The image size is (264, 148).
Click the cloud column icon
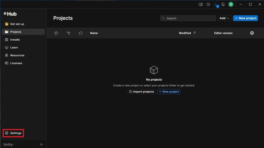pyautogui.click(x=80, y=33)
